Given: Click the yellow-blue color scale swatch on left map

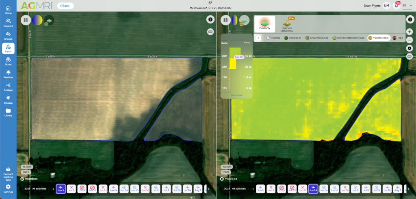Looking at the screenshot, I should pyautogui.click(x=37, y=20).
